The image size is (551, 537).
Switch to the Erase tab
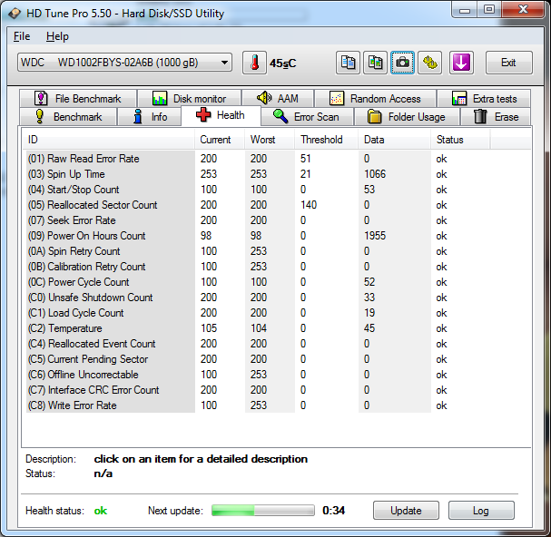(x=496, y=117)
